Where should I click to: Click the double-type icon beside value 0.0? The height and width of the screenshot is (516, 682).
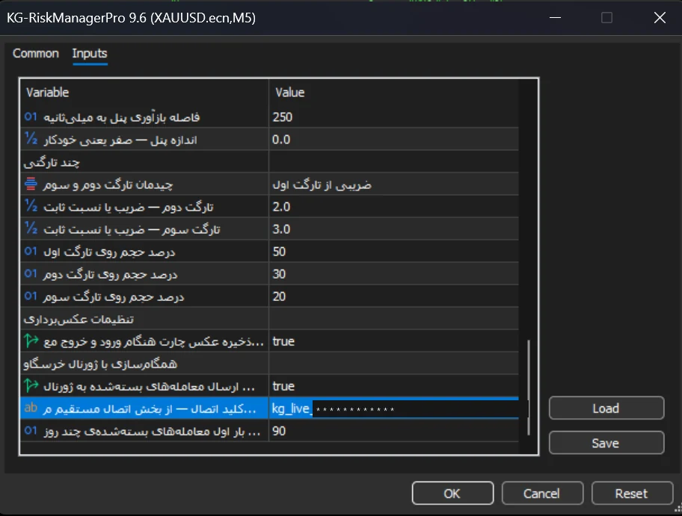click(x=31, y=139)
